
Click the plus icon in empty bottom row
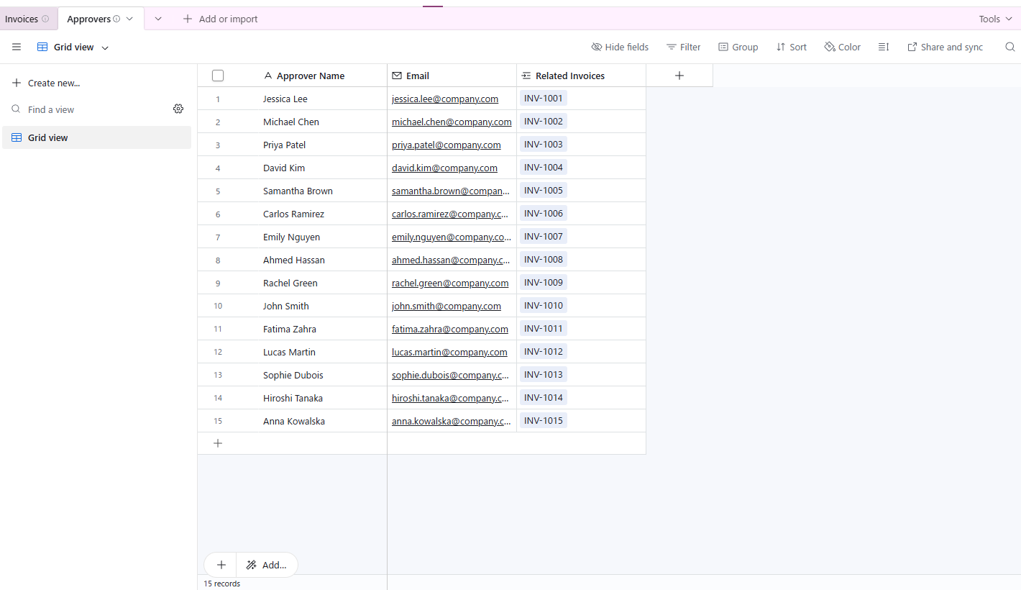[x=218, y=443]
